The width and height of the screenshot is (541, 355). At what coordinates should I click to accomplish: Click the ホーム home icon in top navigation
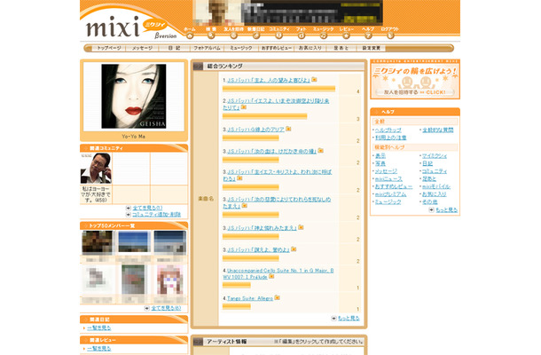[190, 35]
